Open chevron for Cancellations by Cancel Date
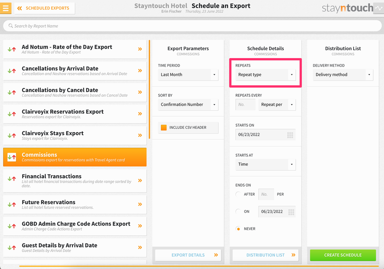The width and height of the screenshot is (384, 269). pyautogui.click(x=140, y=92)
